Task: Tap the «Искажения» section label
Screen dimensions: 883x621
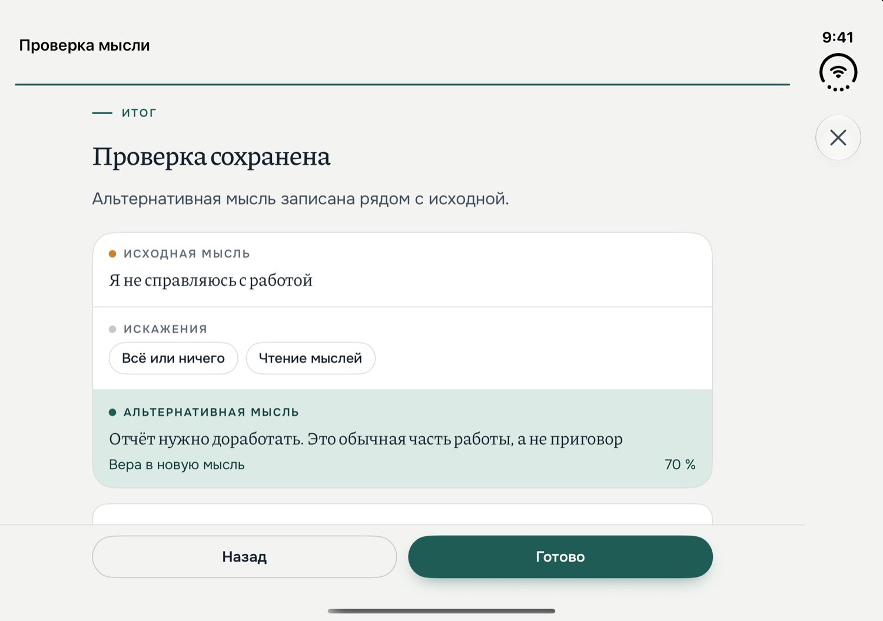Action: pyautogui.click(x=165, y=329)
